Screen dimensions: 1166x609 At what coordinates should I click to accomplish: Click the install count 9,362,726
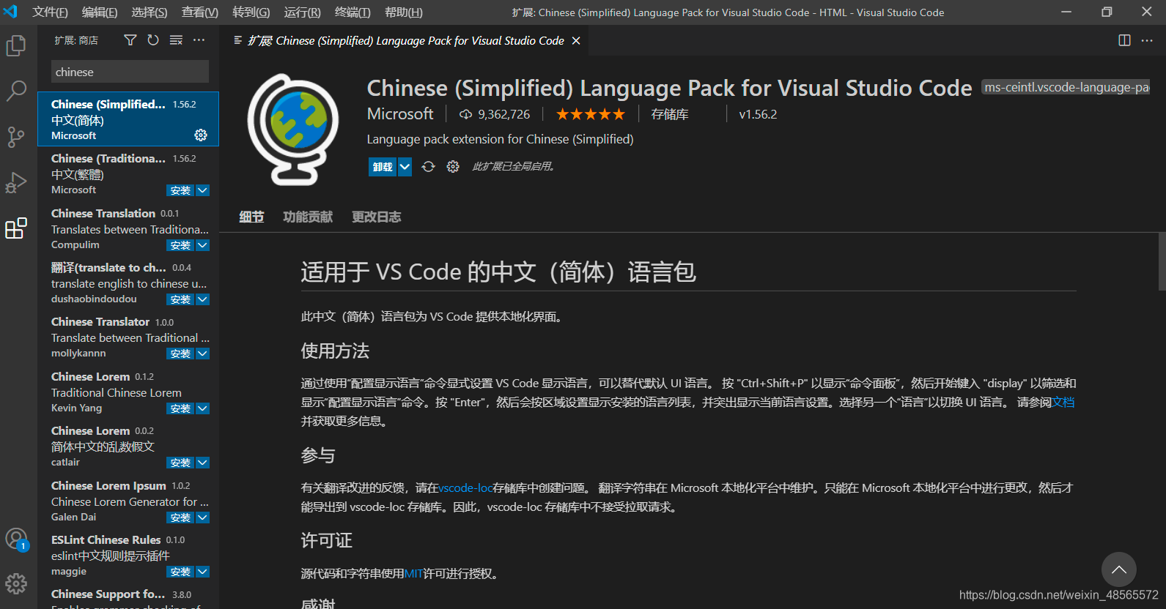coord(495,114)
